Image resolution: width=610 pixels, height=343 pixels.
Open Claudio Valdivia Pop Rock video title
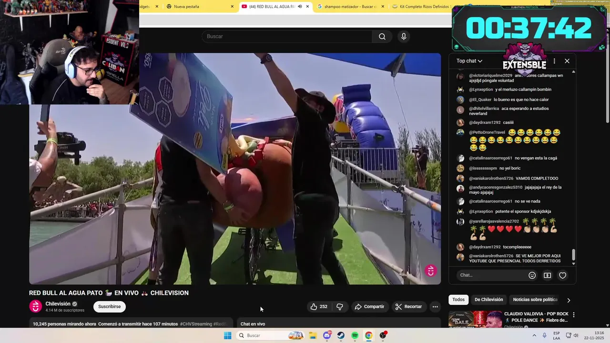pyautogui.click(x=536, y=317)
